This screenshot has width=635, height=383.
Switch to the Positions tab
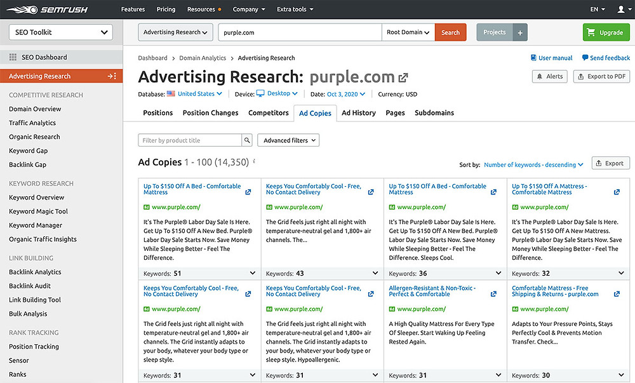158,113
